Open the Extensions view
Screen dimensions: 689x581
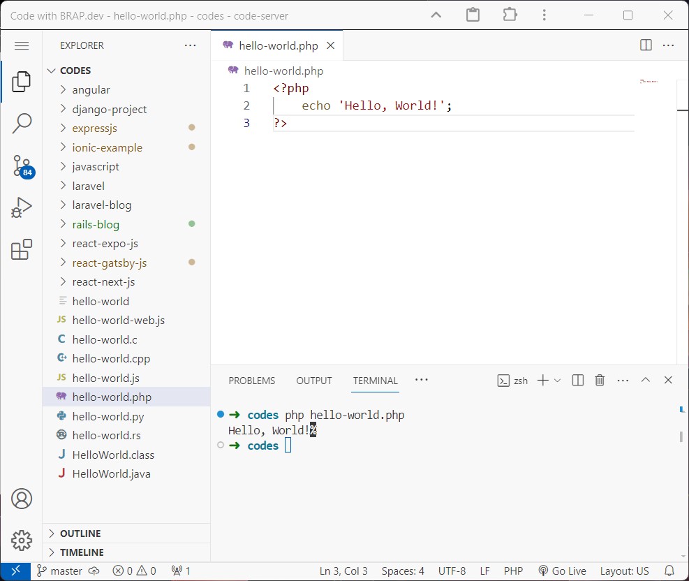point(21,249)
